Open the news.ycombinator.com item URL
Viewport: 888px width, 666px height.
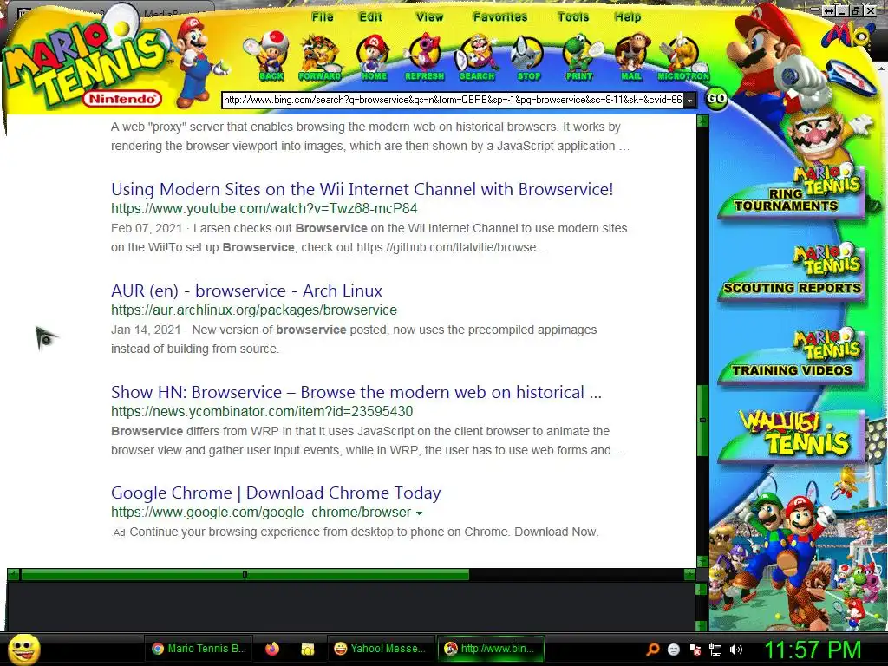[262, 411]
